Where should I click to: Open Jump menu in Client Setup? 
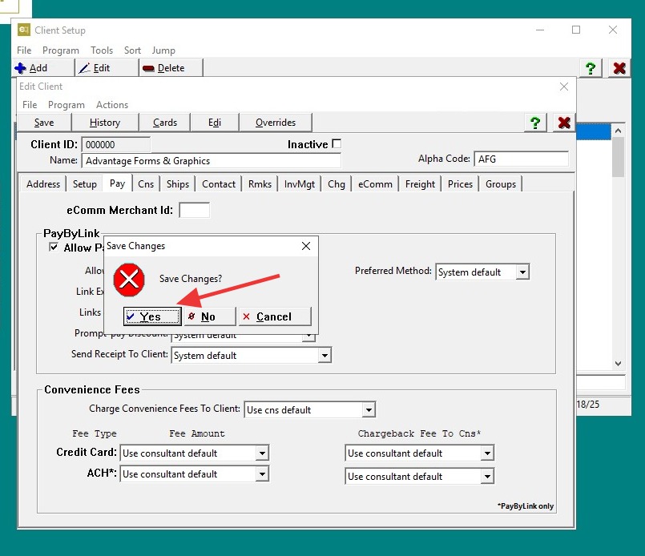point(163,50)
